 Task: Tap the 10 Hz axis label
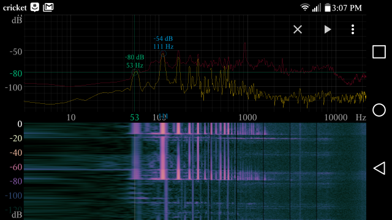tap(71, 117)
